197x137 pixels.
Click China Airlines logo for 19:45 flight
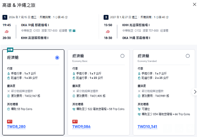click(7, 32)
